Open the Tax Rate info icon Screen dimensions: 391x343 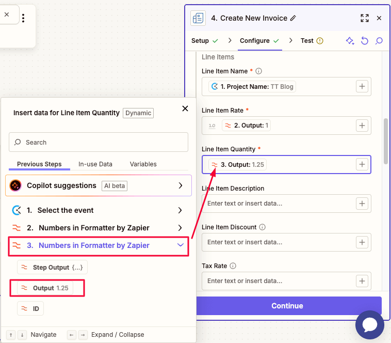click(233, 266)
